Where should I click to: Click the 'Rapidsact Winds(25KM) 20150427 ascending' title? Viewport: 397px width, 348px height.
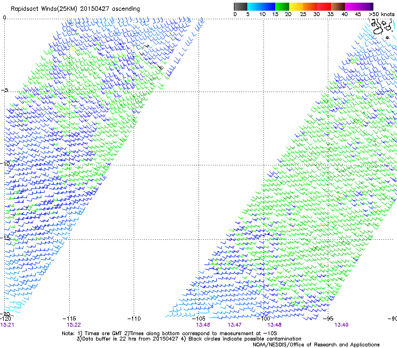click(75, 9)
